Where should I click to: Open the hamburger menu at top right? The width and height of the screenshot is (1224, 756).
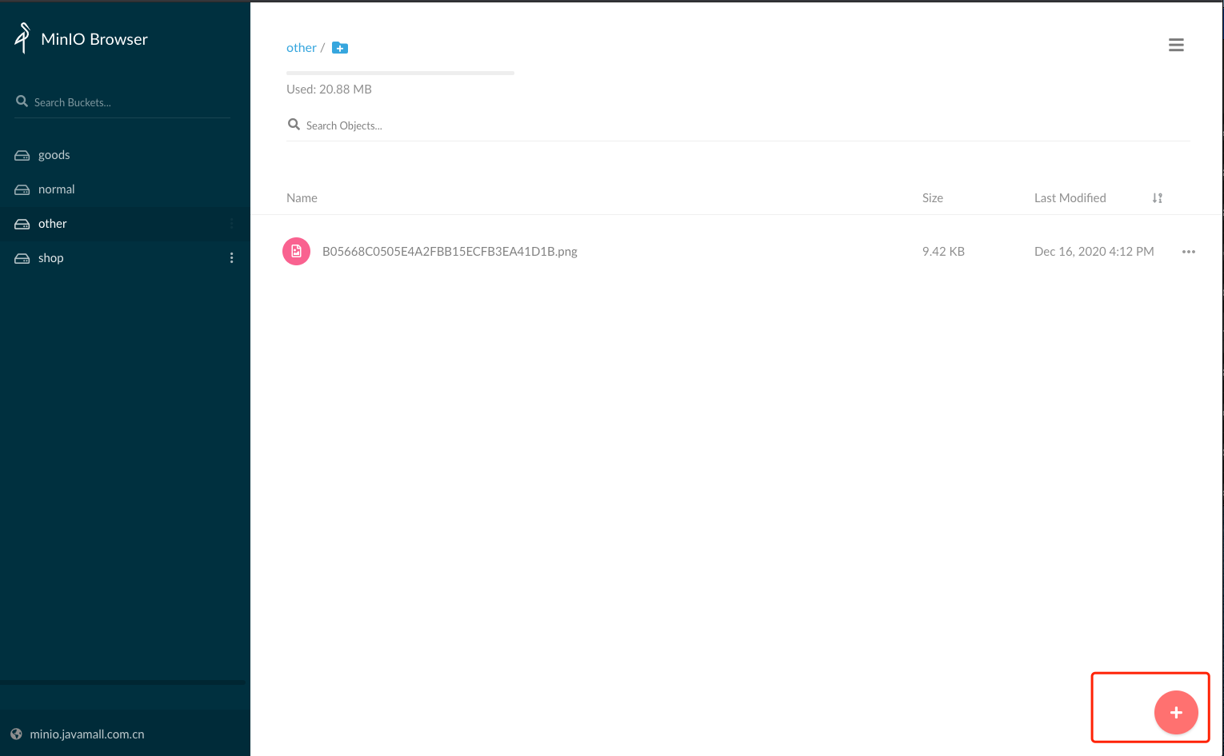point(1176,45)
